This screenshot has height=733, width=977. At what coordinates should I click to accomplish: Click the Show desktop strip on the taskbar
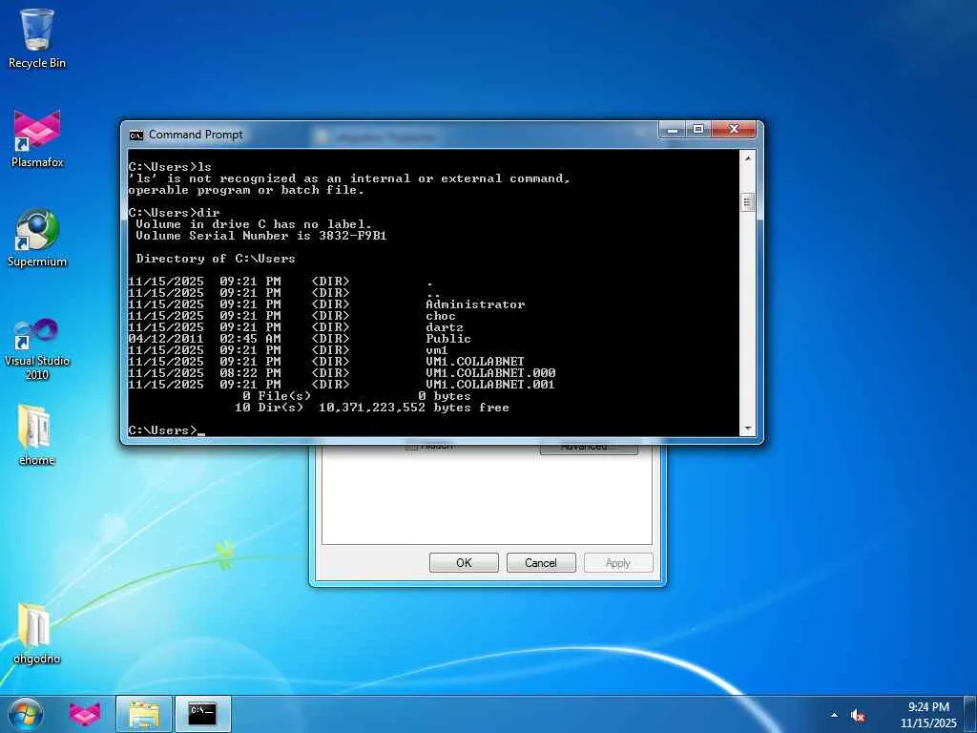970,714
